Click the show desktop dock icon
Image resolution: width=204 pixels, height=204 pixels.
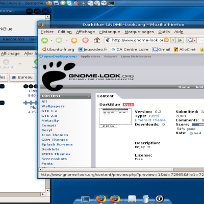click(x=85, y=199)
